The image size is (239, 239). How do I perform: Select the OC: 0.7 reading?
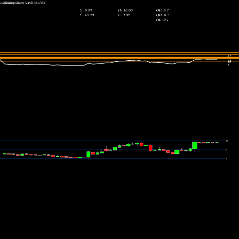[x=163, y=11]
